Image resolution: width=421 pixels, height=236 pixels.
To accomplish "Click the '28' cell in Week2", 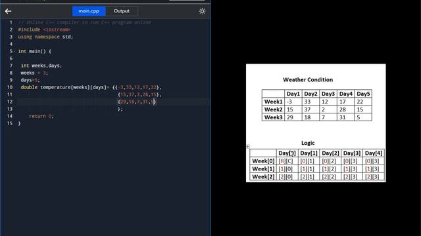I will 345,109.
